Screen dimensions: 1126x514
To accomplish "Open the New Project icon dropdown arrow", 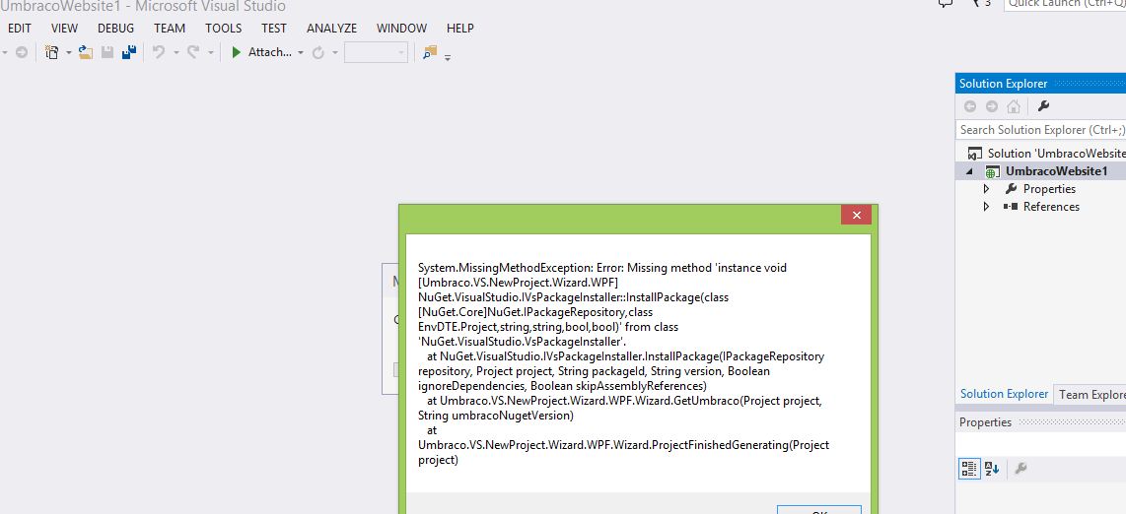I will [69, 53].
